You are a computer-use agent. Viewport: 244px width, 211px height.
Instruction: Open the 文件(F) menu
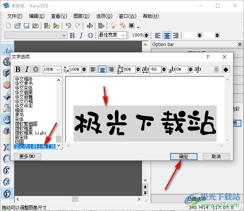[15, 16]
